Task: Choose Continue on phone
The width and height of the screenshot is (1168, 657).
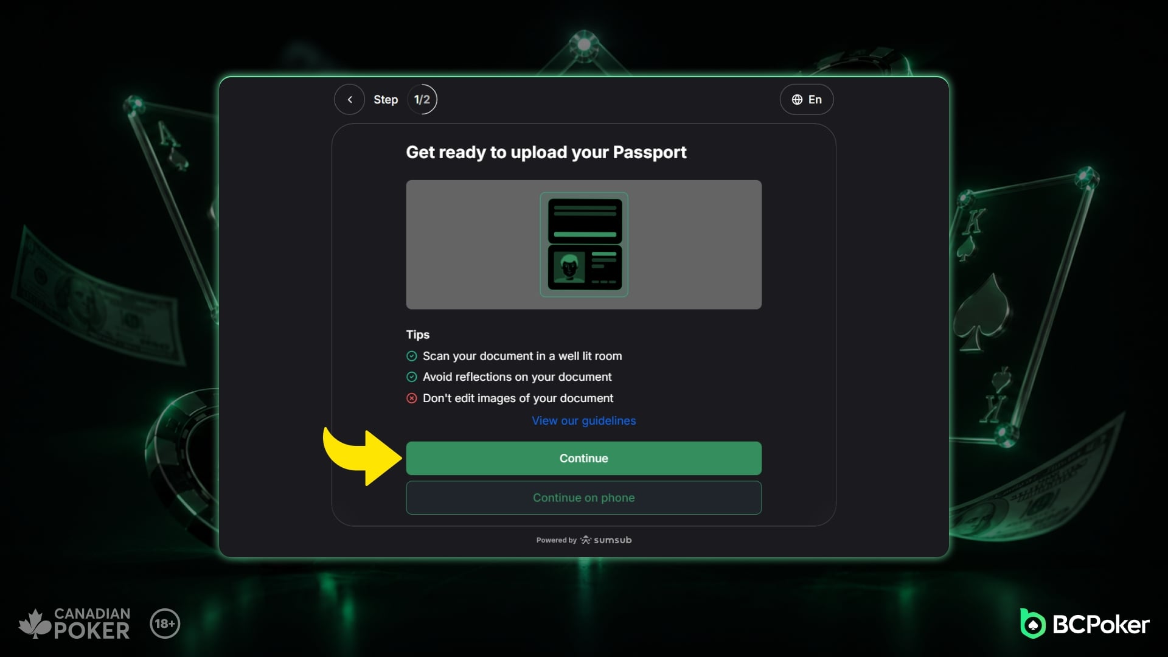Action: [x=584, y=498]
